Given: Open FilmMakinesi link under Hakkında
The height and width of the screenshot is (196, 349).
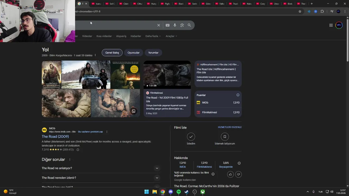Looking at the screenshot, I should tap(204, 167).
